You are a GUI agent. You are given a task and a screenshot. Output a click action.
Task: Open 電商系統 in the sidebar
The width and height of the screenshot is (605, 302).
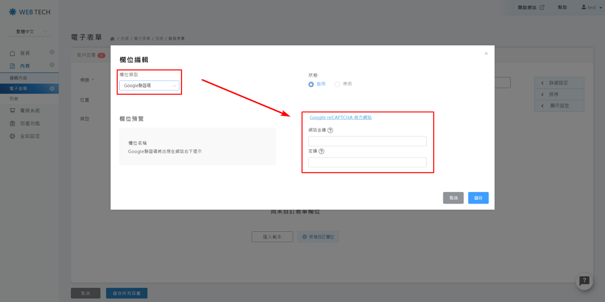tap(29, 111)
